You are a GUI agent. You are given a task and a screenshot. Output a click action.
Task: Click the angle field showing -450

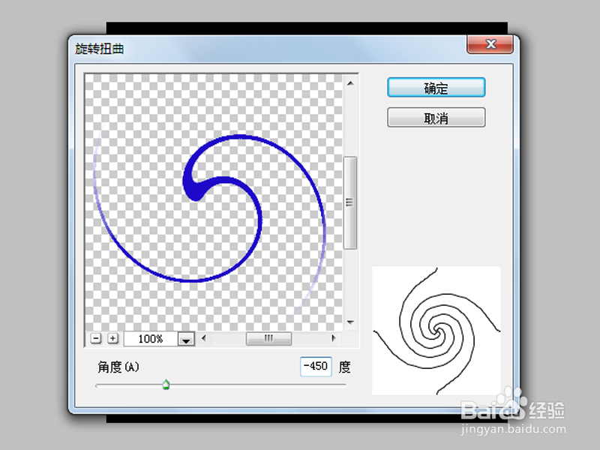[316, 367]
